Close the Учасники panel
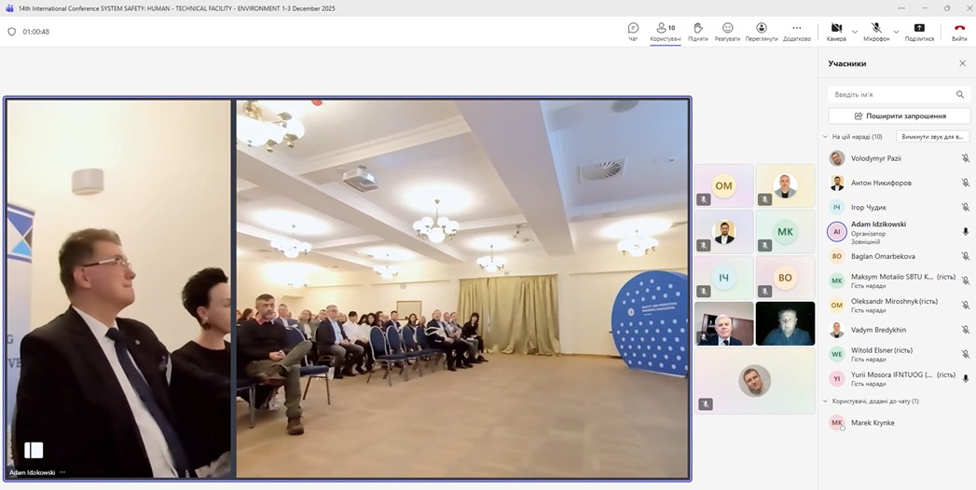This screenshot has width=976, height=490. click(962, 63)
